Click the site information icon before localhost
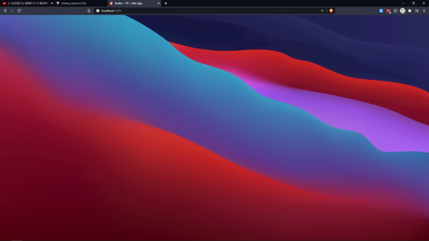This screenshot has height=241, width=429. coord(98,11)
